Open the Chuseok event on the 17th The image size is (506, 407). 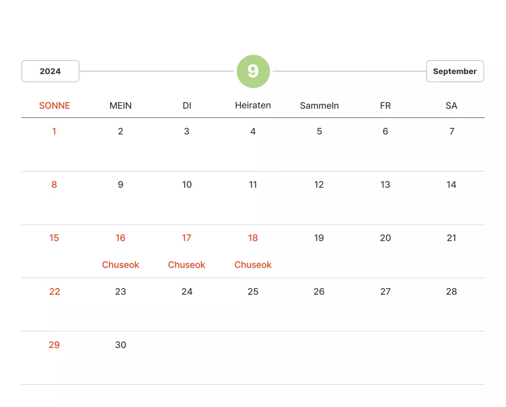(x=187, y=265)
